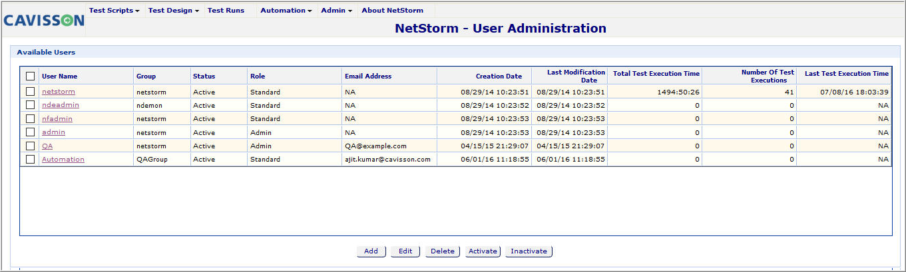Tick the nfadmin user checkbox
Viewport: 906px width, 272px height.
point(30,119)
